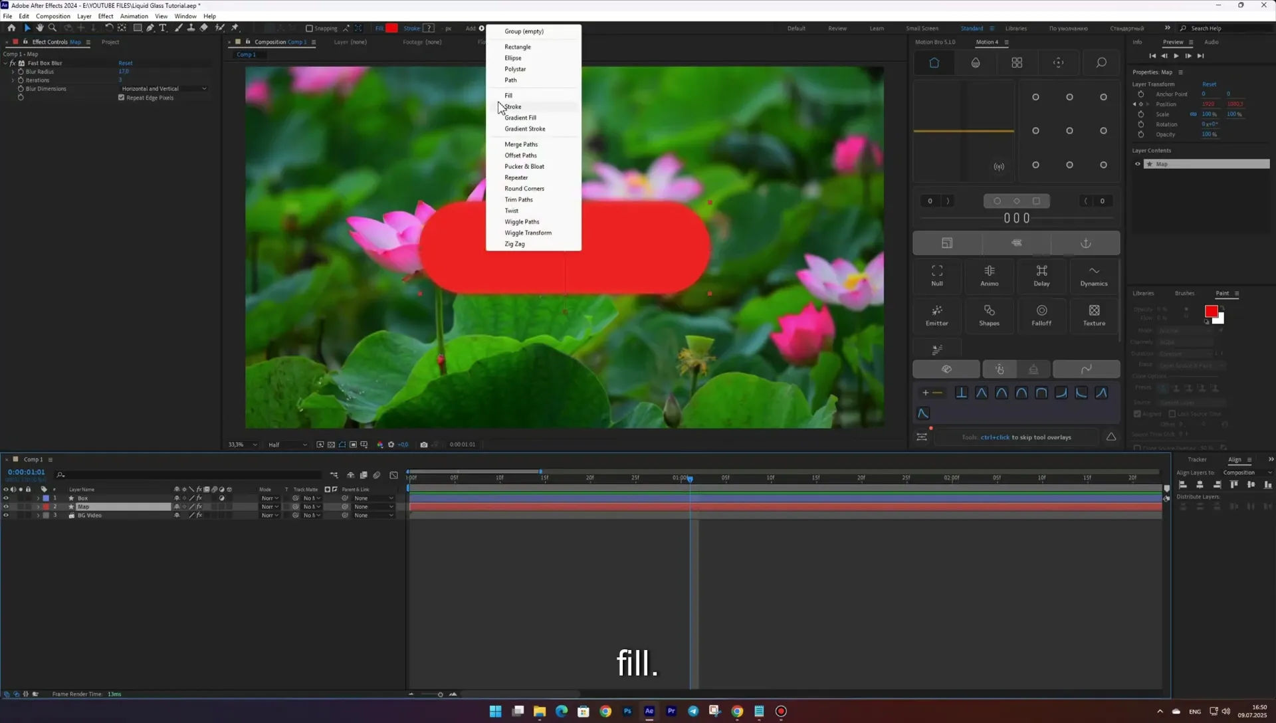Open the Shapes tool in Motion 4
Image resolution: width=1276 pixels, height=723 pixels.
click(x=989, y=315)
